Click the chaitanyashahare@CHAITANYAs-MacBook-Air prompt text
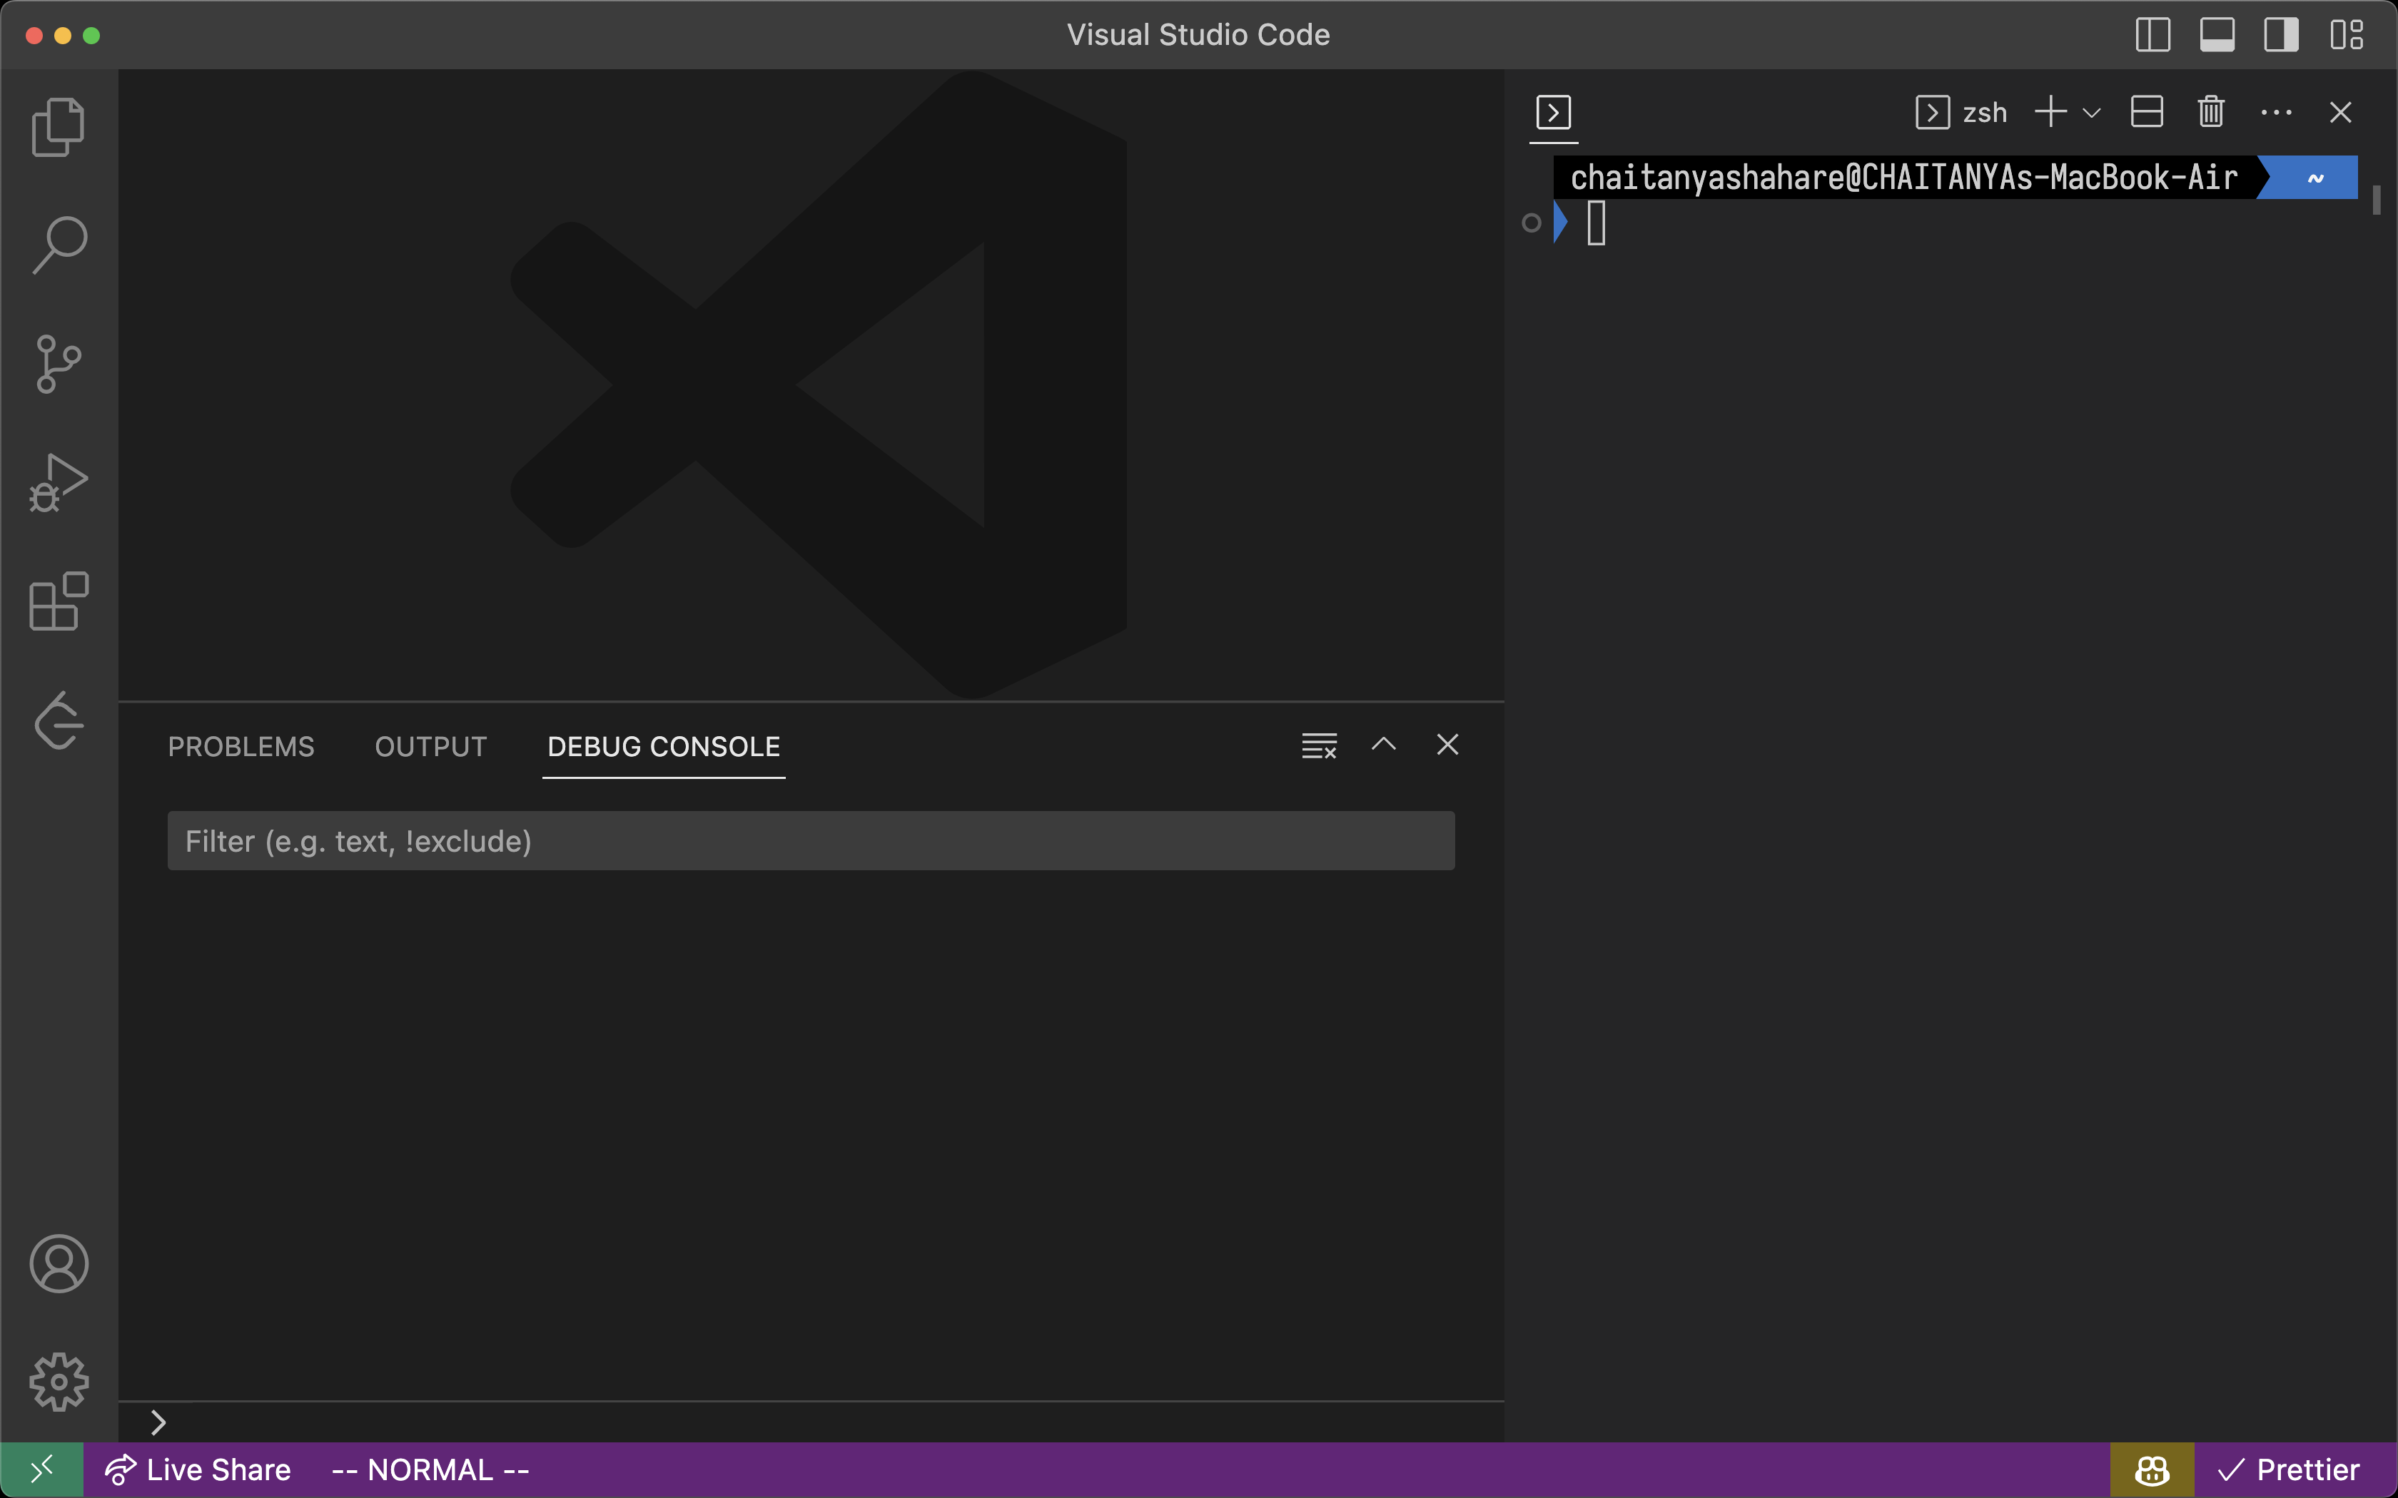2398x1498 pixels. [x=1903, y=178]
